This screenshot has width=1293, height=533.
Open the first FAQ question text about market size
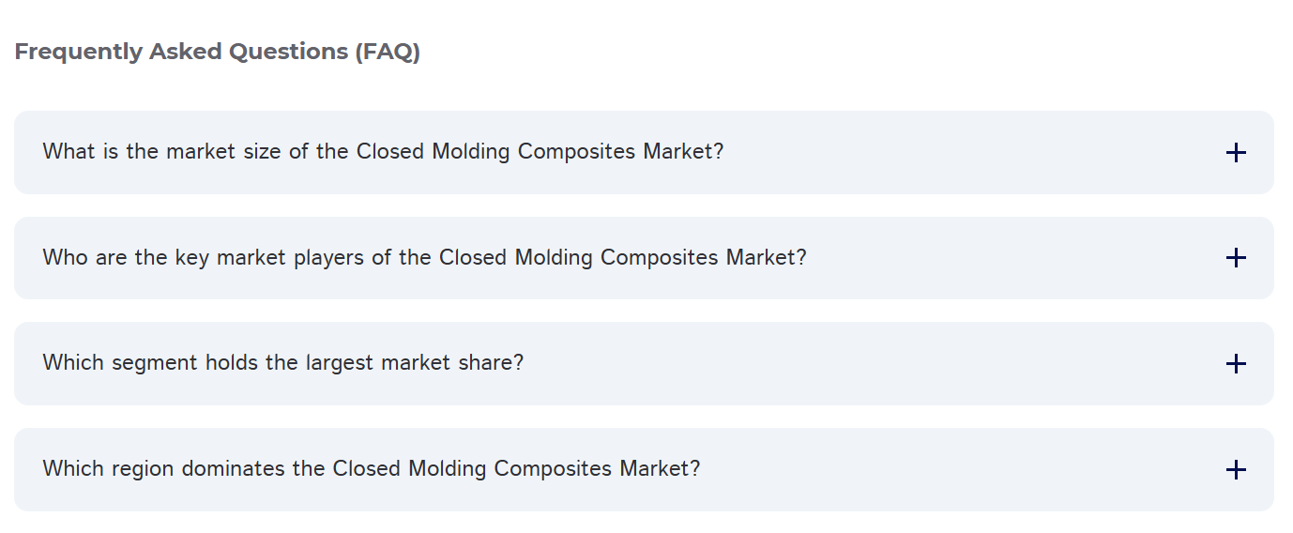coord(383,152)
